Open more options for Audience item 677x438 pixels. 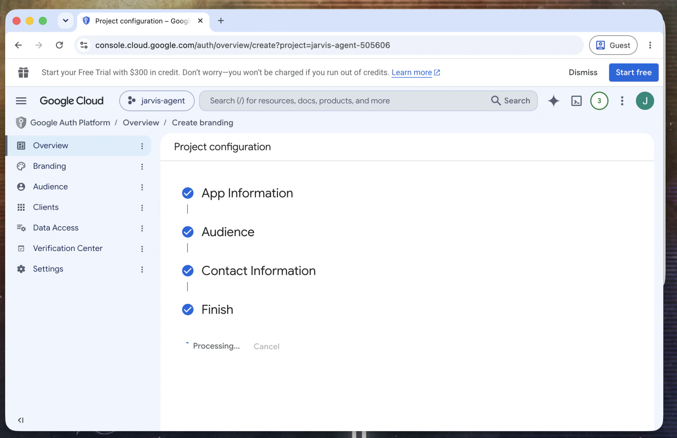tap(142, 187)
